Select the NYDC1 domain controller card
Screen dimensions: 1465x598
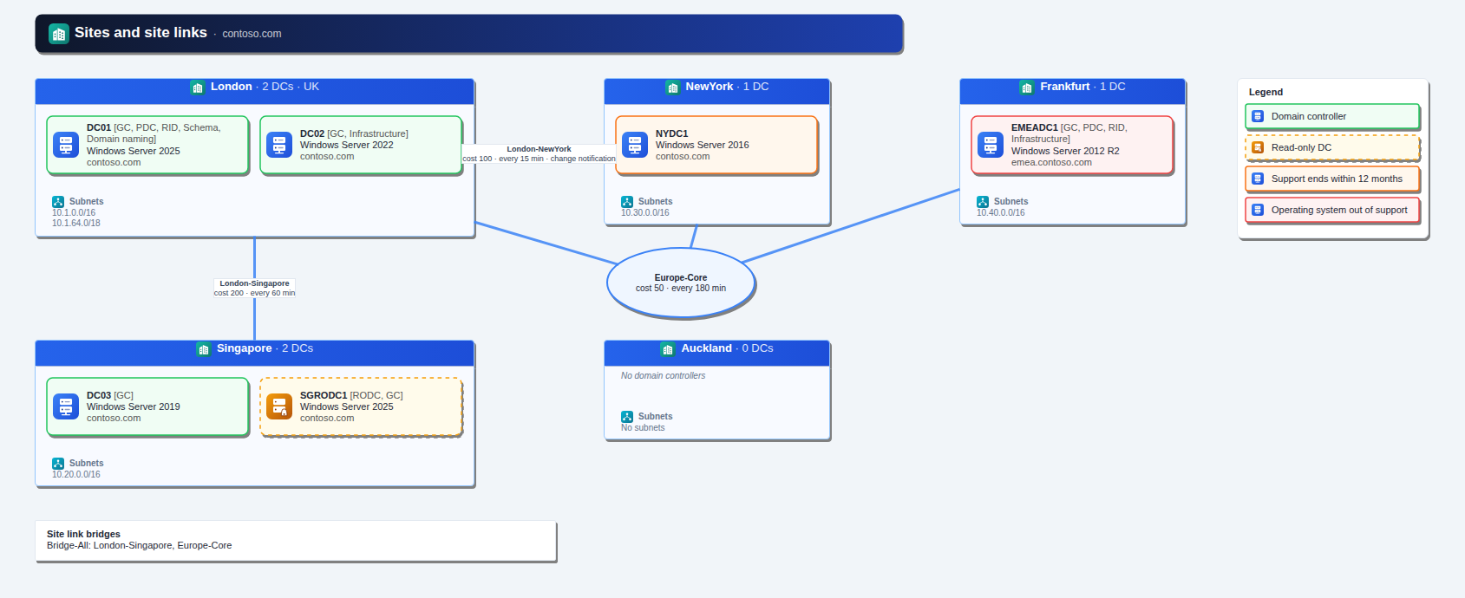(716, 145)
